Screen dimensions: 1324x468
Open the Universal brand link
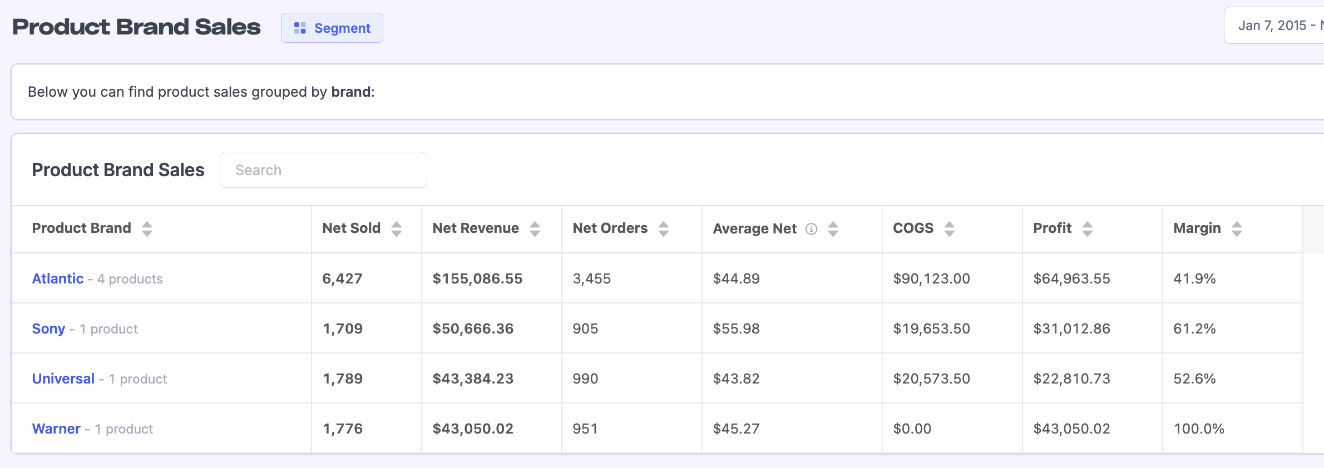coord(63,379)
